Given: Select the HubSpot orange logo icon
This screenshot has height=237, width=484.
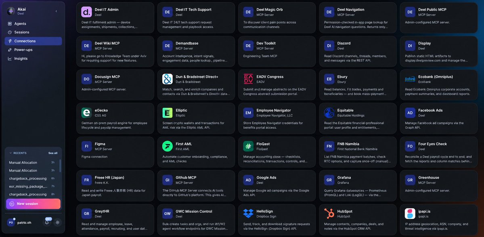Looking at the screenshot, I should point(329,214).
